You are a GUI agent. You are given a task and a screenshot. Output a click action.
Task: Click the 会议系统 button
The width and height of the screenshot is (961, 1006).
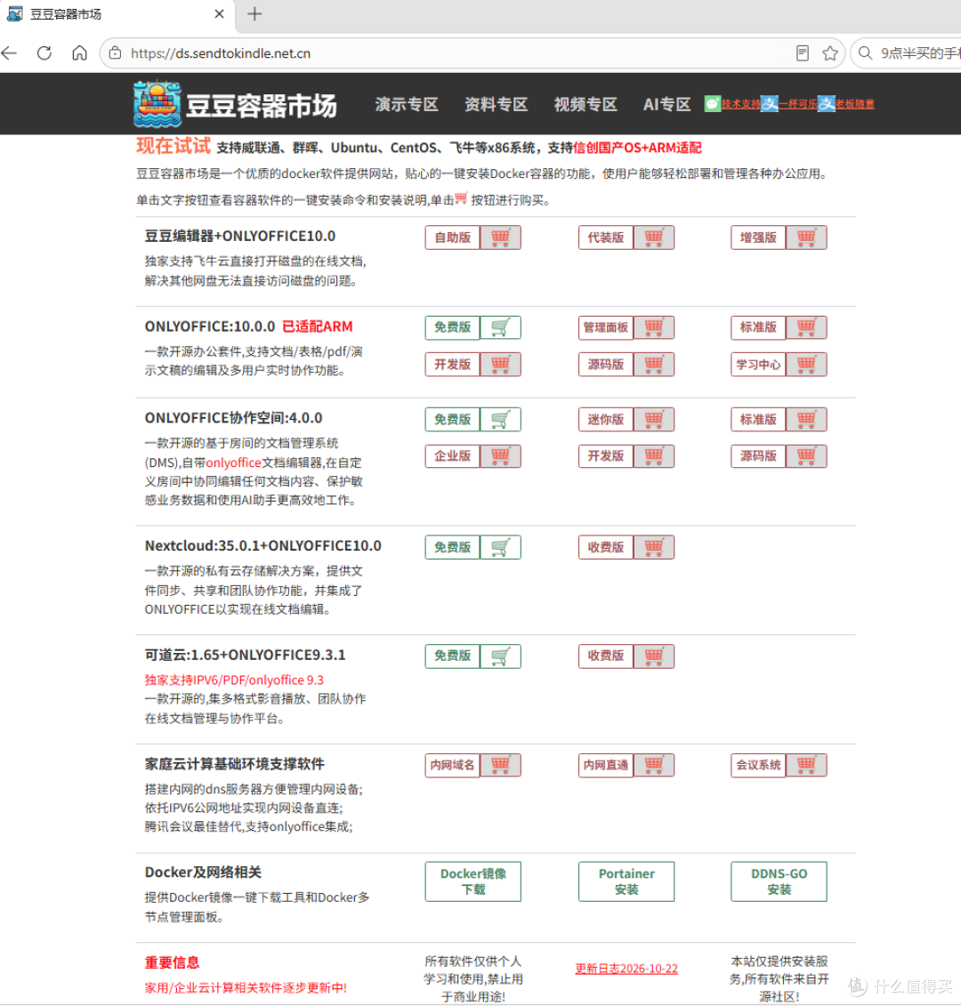(x=759, y=765)
